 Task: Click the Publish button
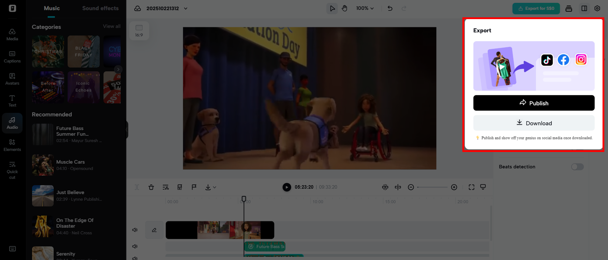point(534,103)
